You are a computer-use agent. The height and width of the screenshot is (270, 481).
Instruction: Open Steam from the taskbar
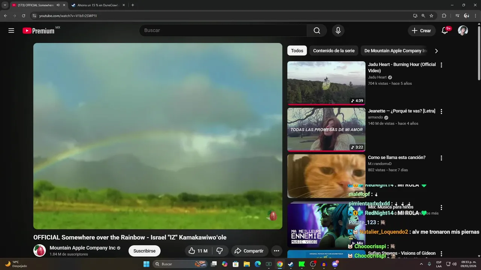click(x=290, y=264)
